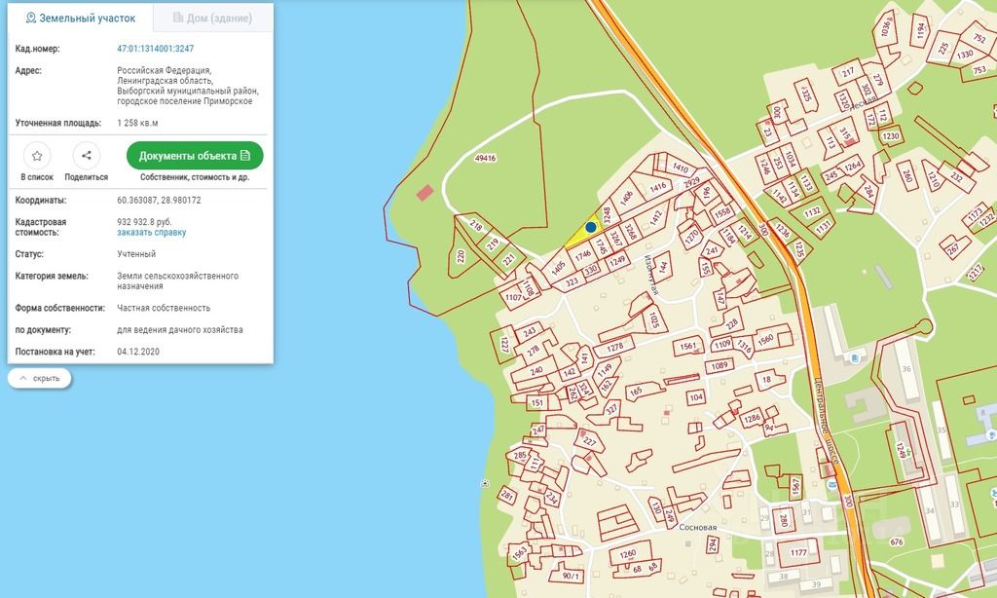
Task: Click the В список label
Action: tap(37, 177)
